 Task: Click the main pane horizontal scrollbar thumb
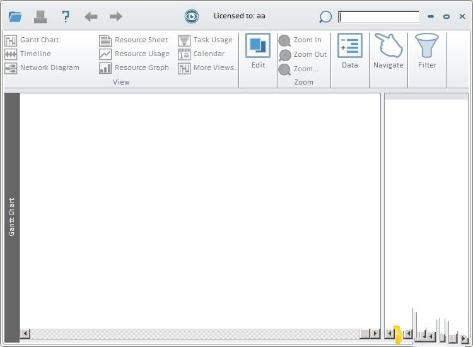coord(365,333)
